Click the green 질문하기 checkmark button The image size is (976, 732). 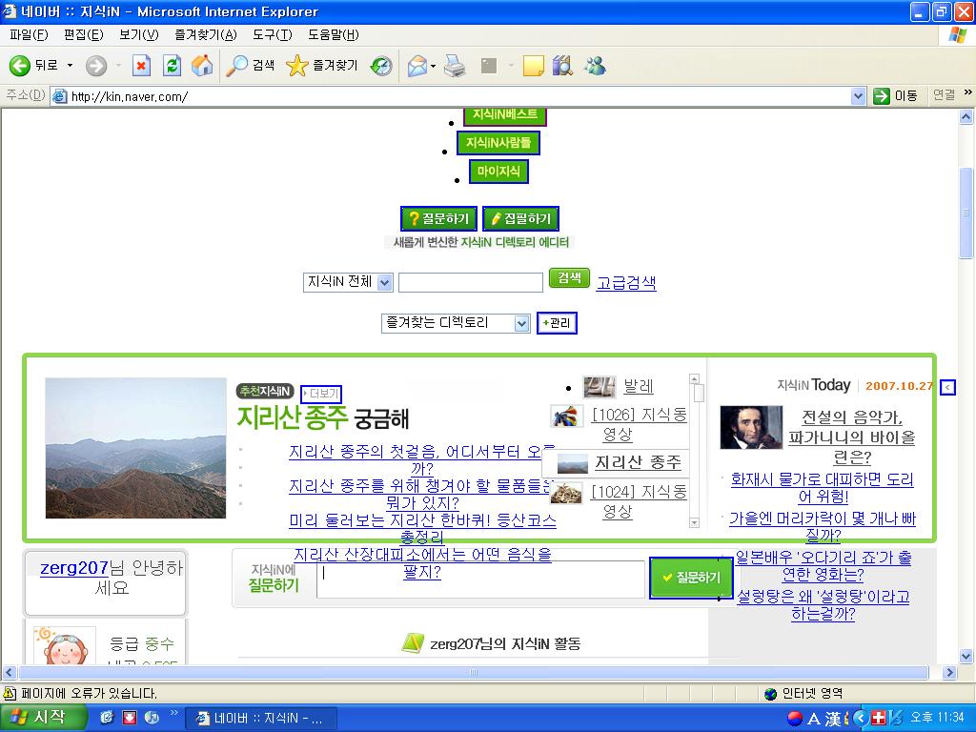[691, 579]
